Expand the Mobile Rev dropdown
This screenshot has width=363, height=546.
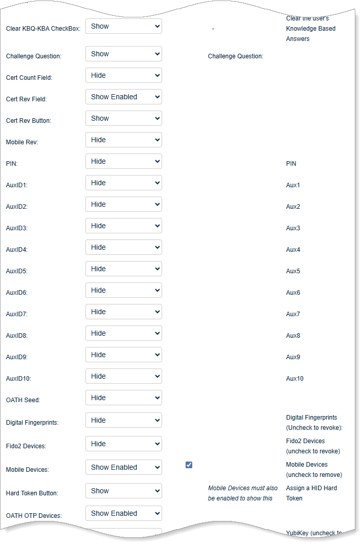pyautogui.click(x=123, y=140)
